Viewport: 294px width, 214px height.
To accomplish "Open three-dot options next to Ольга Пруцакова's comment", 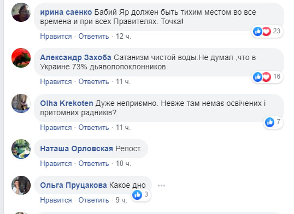I will 161,186.
